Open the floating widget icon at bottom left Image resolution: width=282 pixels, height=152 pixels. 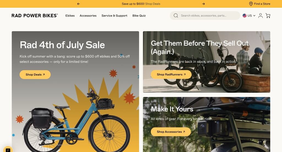[8, 150]
